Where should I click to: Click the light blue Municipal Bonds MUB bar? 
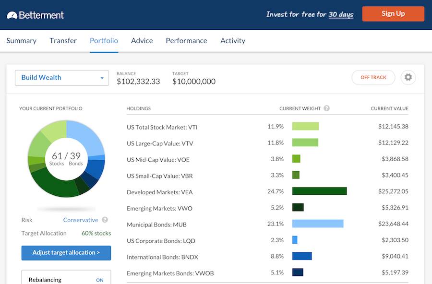point(317,224)
